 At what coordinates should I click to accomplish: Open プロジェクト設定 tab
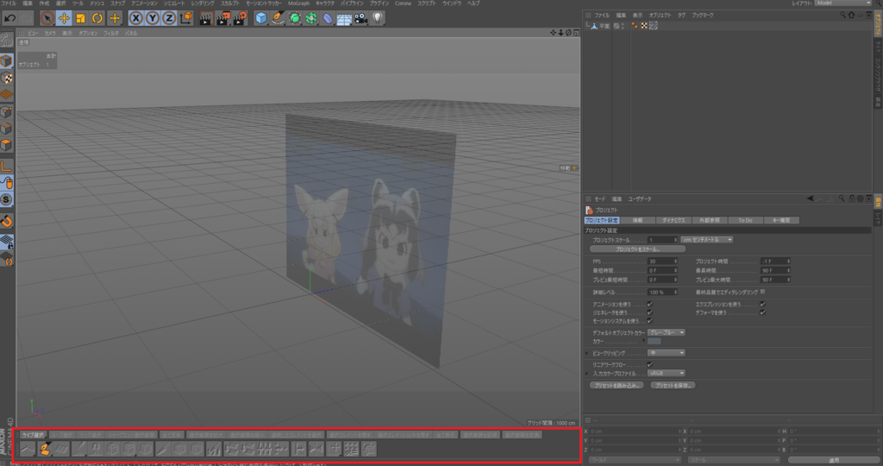(601, 220)
